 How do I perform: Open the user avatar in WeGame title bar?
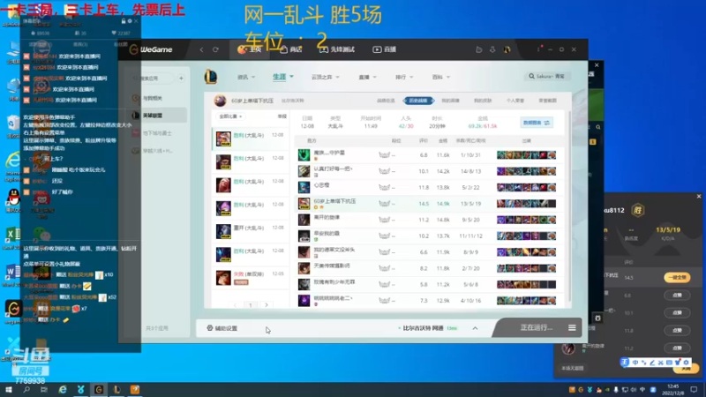coord(507,49)
